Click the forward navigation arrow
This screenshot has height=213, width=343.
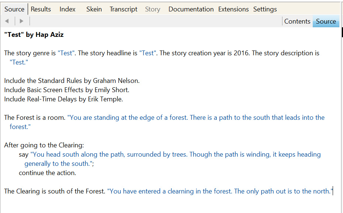click(x=21, y=21)
